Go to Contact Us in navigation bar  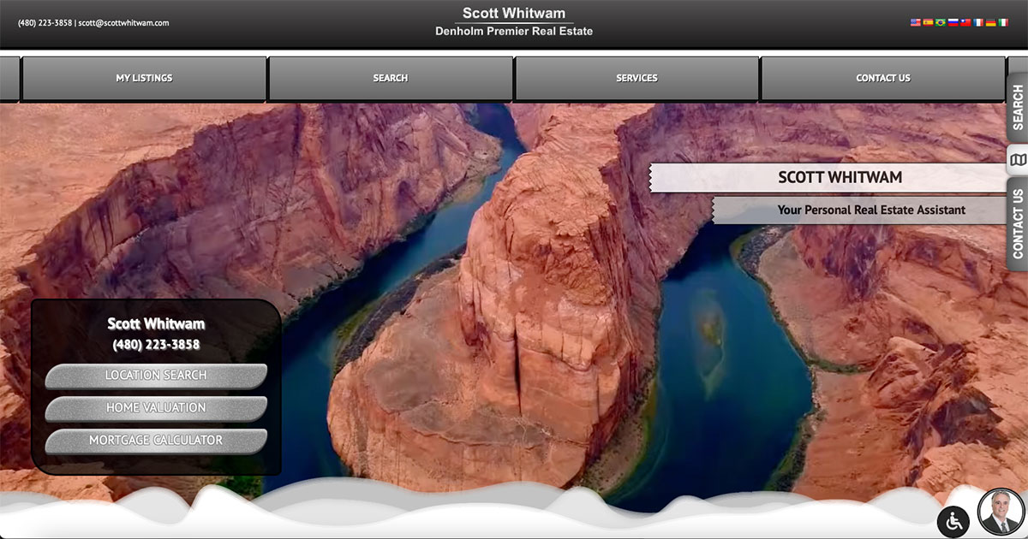[x=882, y=79]
